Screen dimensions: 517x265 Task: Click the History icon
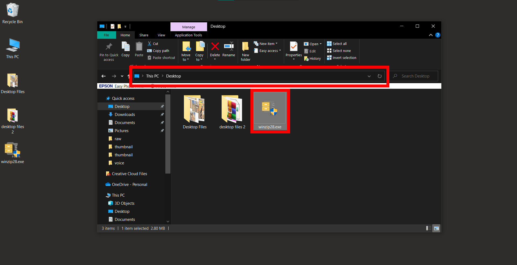click(312, 58)
